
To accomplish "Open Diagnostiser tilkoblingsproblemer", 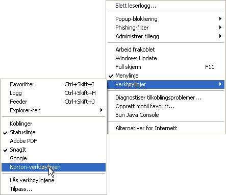I will pos(166,97).
